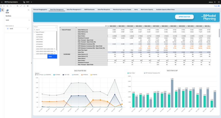Toggle the 168117300 legend swatch
Screen dimensions: 221x118
(x=63, y=75)
